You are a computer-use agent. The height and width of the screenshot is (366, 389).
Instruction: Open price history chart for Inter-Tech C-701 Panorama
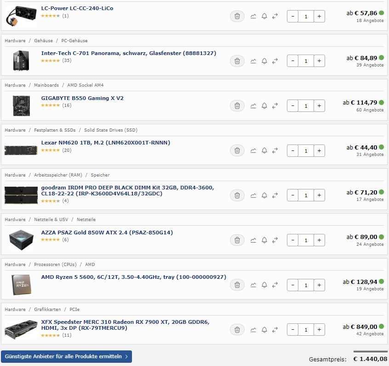pos(253,61)
